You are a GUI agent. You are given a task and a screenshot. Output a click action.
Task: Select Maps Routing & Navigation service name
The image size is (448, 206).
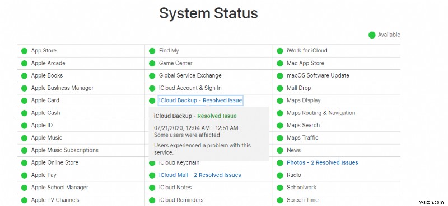pyautogui.click(x=321, y=113)
